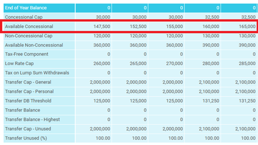
Task: Select the 260,000 Low Rate Cap cell
Action: (101, 63)
